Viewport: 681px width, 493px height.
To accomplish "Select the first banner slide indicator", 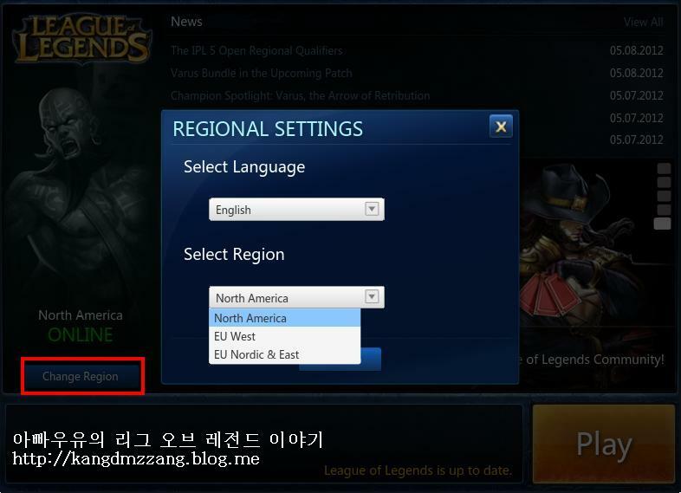I will point(663,169).
